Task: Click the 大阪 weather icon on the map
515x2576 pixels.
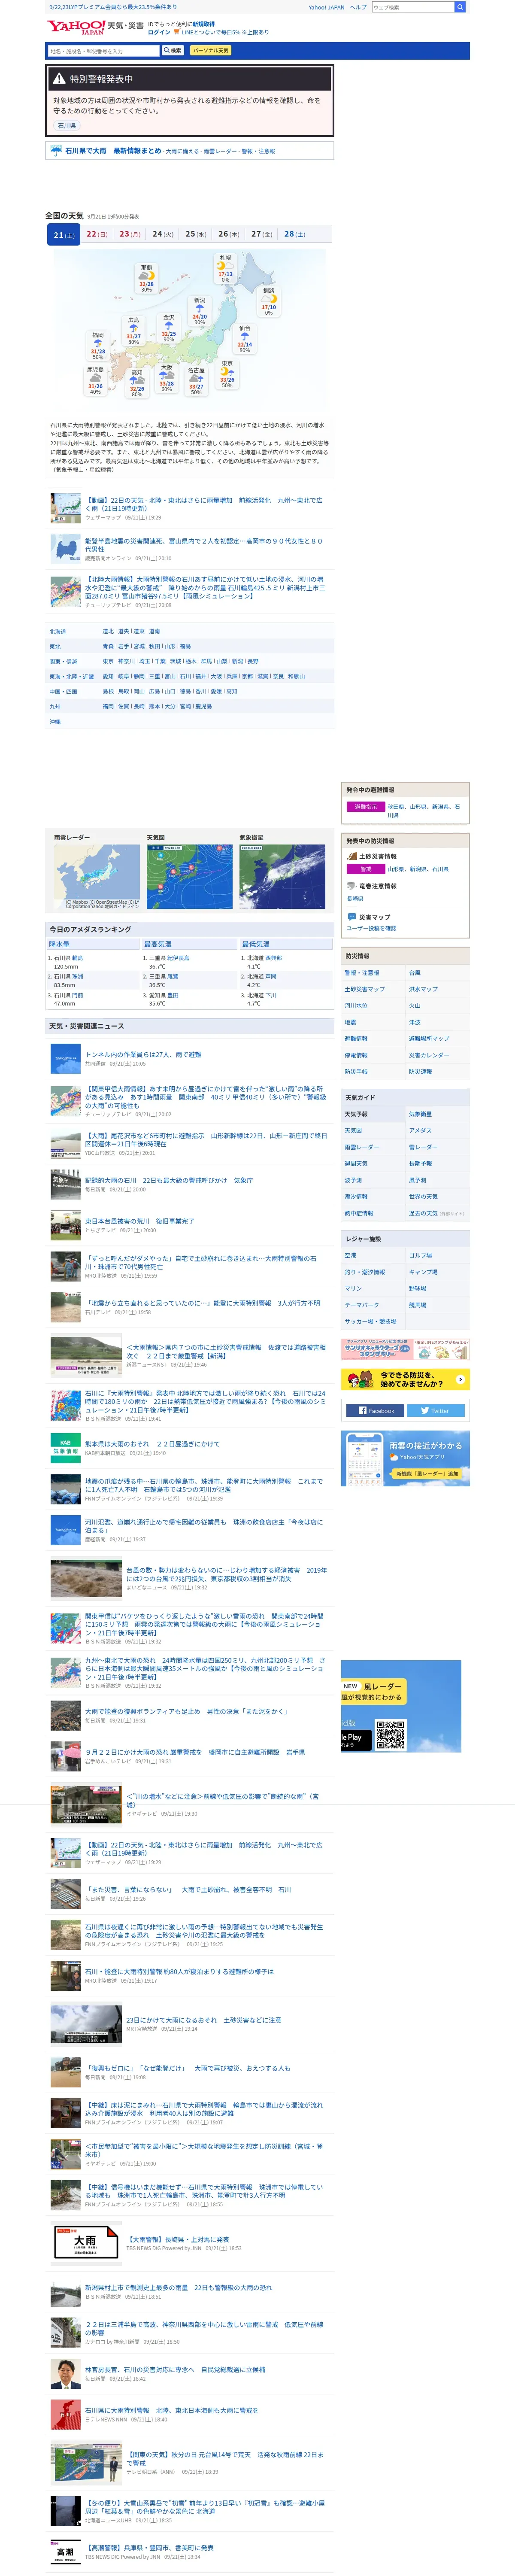Action: (x=166, y=375)
